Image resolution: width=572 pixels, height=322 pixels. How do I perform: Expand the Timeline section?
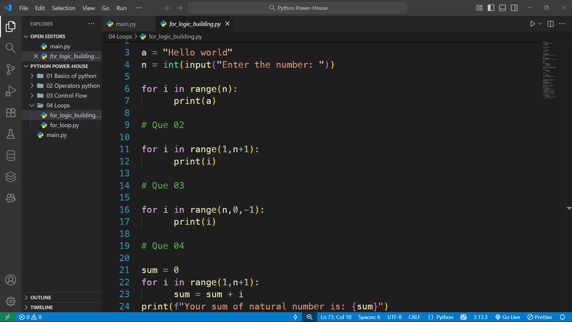click(62, 307)
